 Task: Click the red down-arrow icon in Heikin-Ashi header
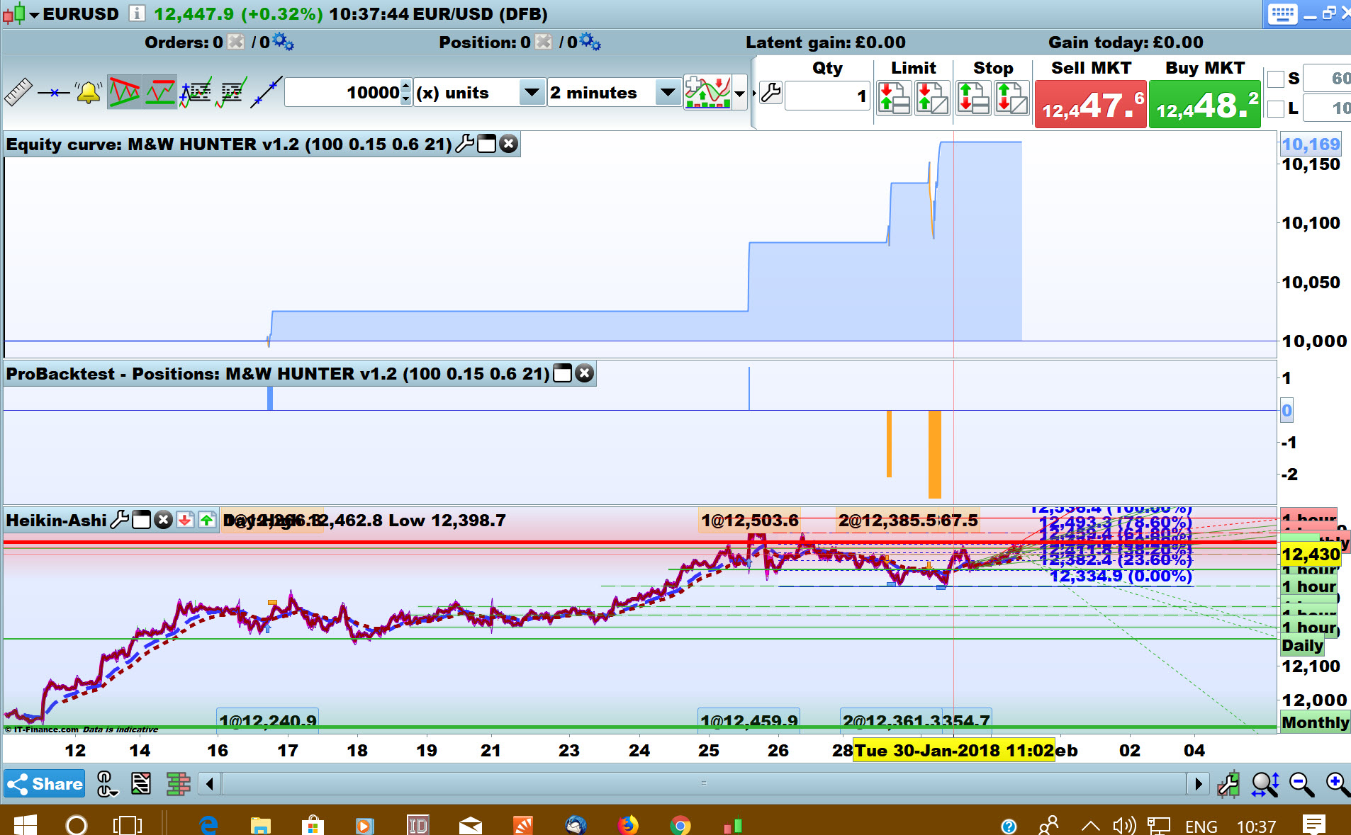point(185,520)
